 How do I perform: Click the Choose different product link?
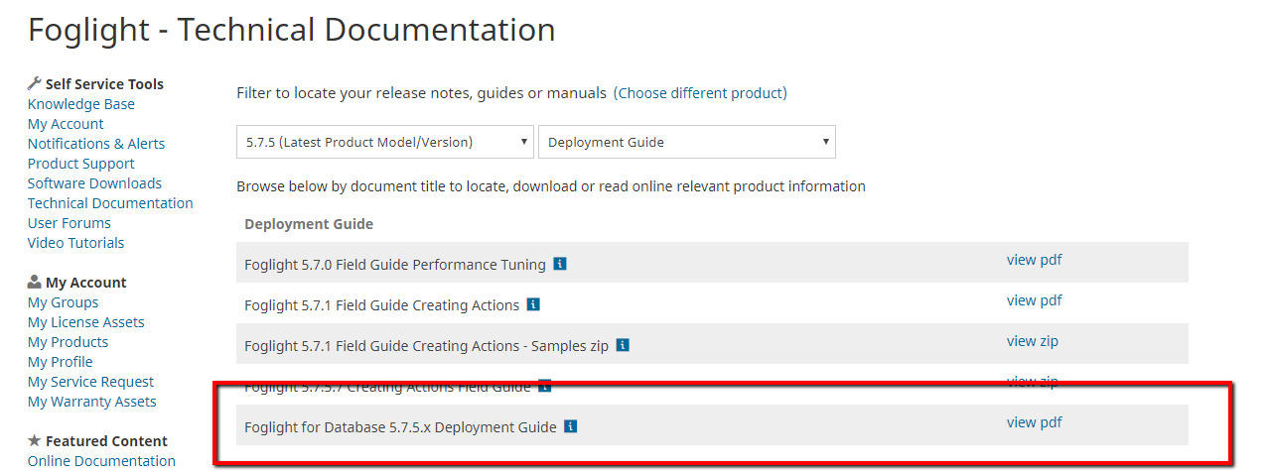pos(700,93)
